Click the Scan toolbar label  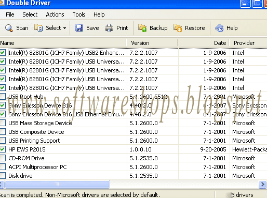coord(22,28)
